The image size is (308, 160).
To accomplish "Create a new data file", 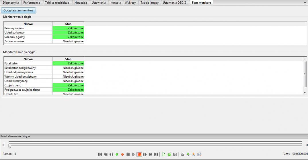I will (164, 155).
